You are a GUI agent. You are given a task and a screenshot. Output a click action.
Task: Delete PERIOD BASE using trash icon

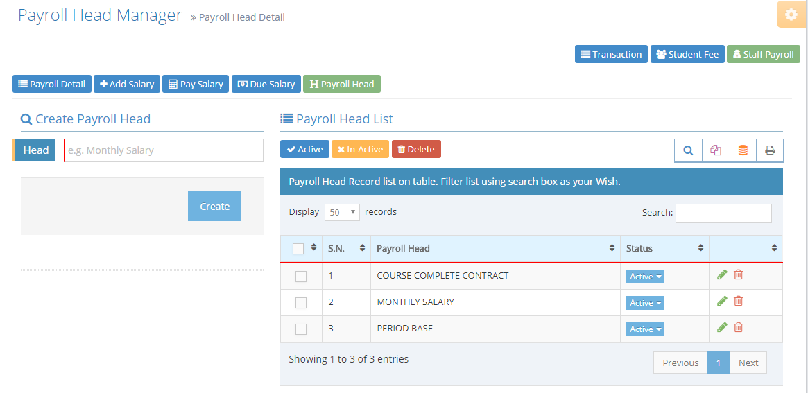(739, 327)
